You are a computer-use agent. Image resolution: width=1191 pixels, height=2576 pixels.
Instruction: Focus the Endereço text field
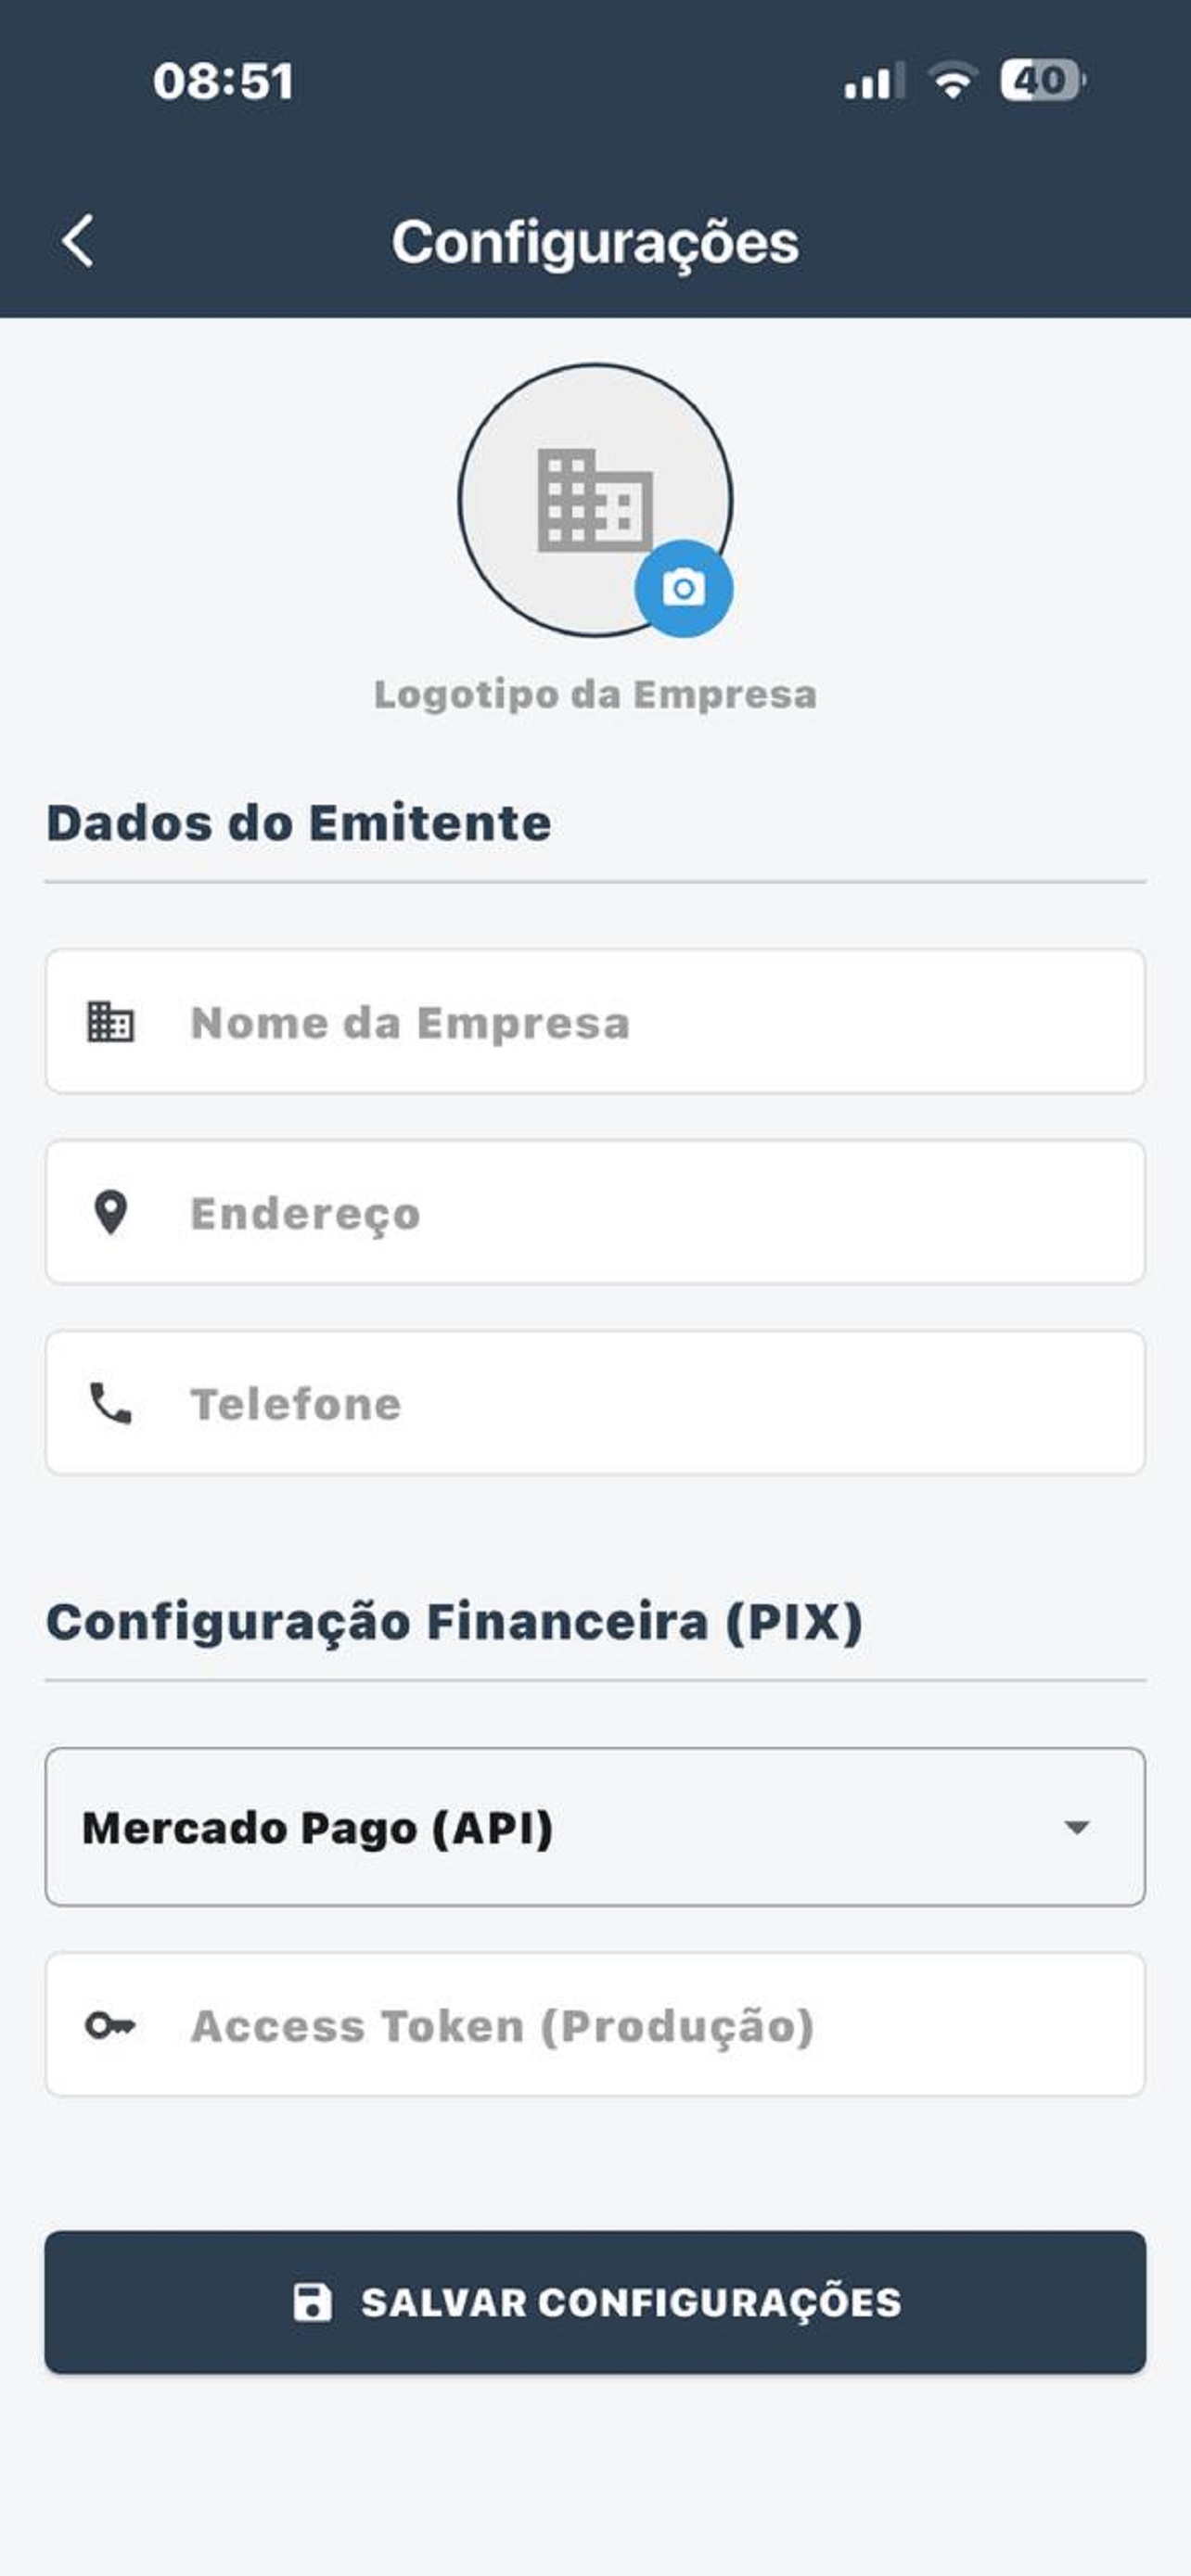650,1212
